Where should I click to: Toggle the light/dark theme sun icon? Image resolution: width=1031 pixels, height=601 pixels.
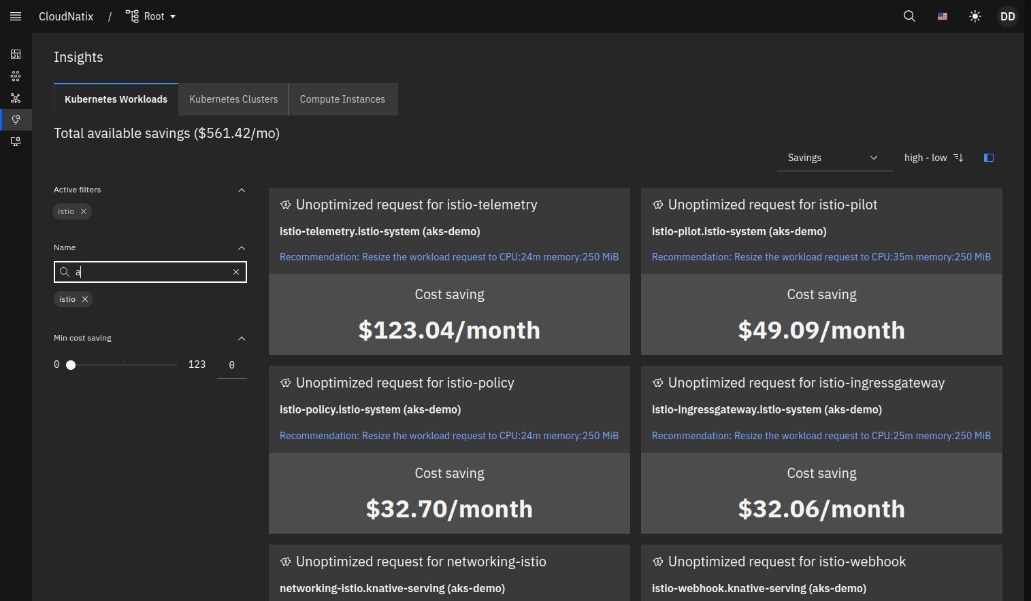click(975, 16)
